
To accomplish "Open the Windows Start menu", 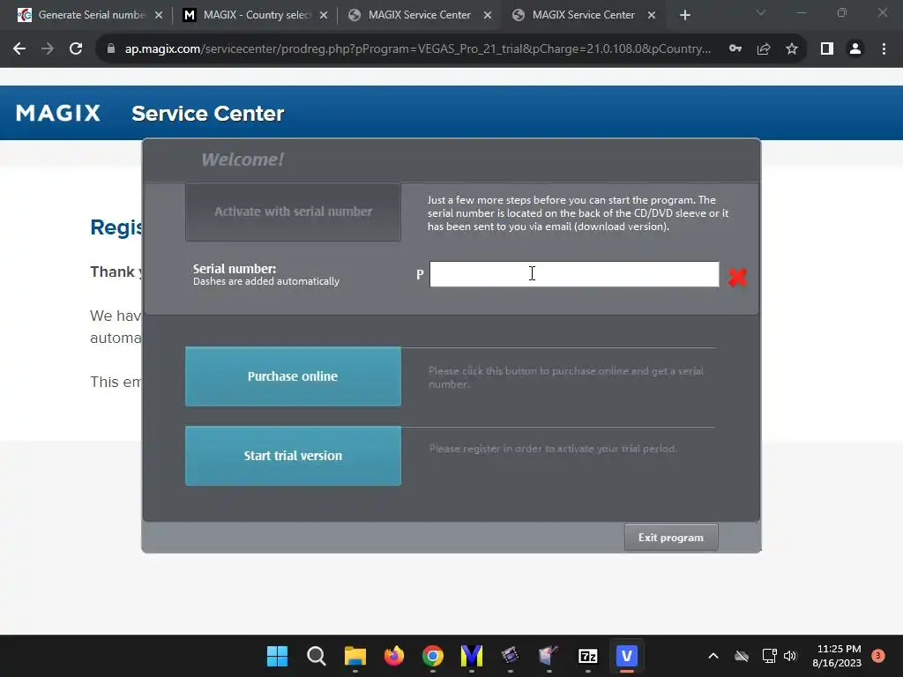I will 277,656.
